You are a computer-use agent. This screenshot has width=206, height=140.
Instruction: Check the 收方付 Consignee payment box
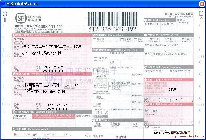point(162,40)
